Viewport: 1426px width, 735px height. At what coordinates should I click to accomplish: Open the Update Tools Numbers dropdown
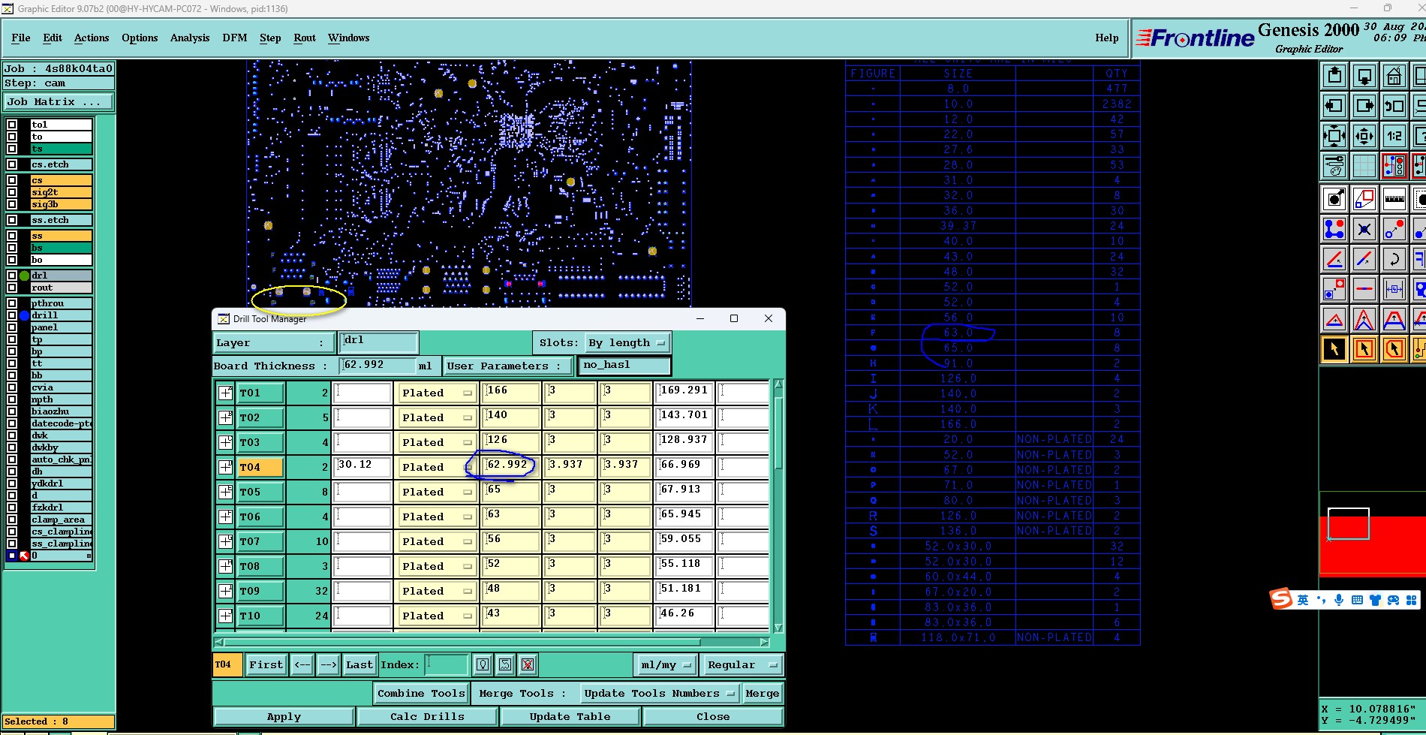click(x=660, y=694)
